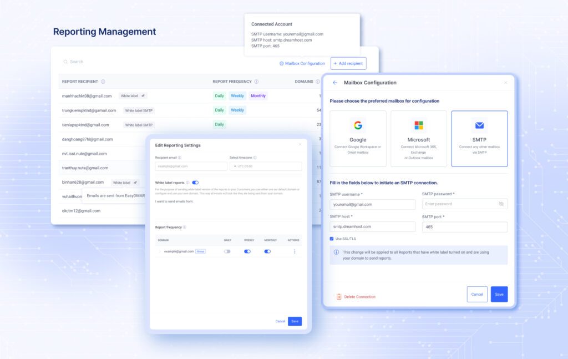
Task: Enable Daily reports for example@gmail.com
Action: coord(227,251)
